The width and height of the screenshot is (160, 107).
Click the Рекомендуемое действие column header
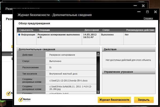pyautogui.click(x=140, y=30)
